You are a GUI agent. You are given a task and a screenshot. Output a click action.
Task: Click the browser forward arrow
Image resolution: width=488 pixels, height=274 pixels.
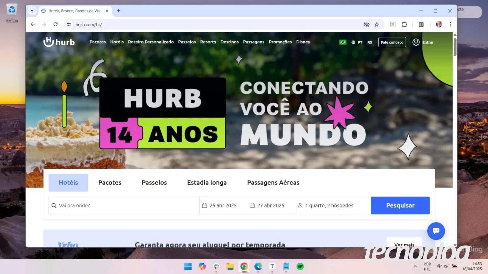pos(44,24)
